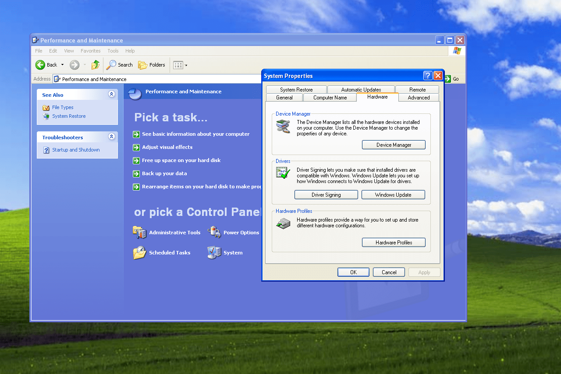Close the System Properties dialog

pyautogui.click(x=438, y=76)
